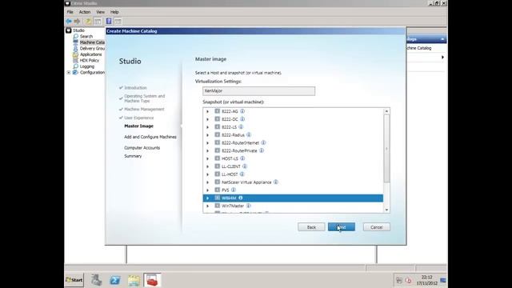Click the info icon next to 8222-LS

tap(241, 127)
